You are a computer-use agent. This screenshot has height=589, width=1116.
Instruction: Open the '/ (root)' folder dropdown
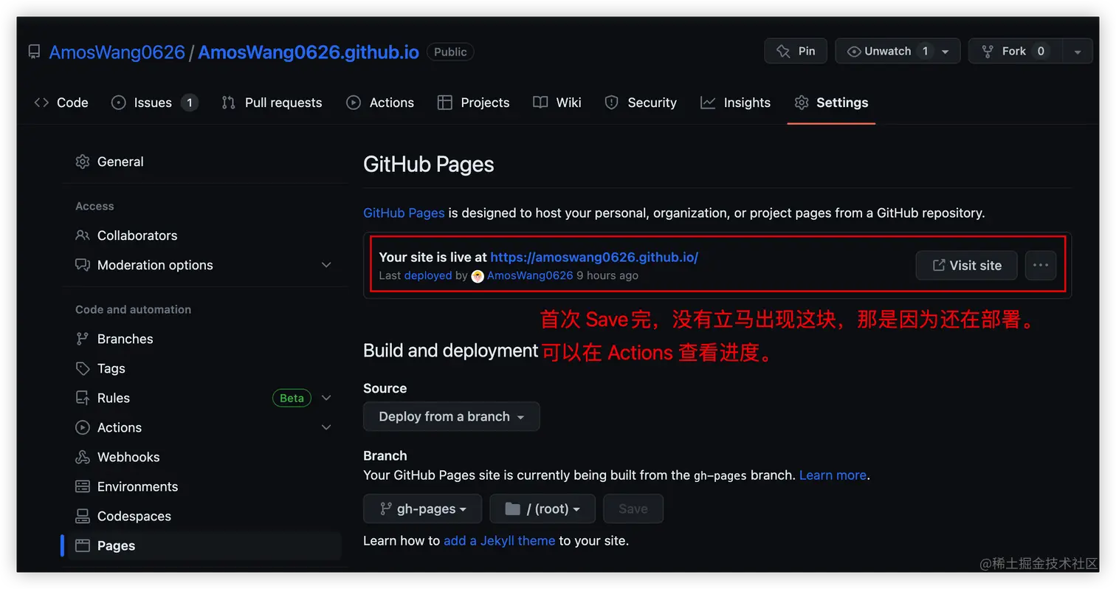pyautogui.click(x=542, y=509)
